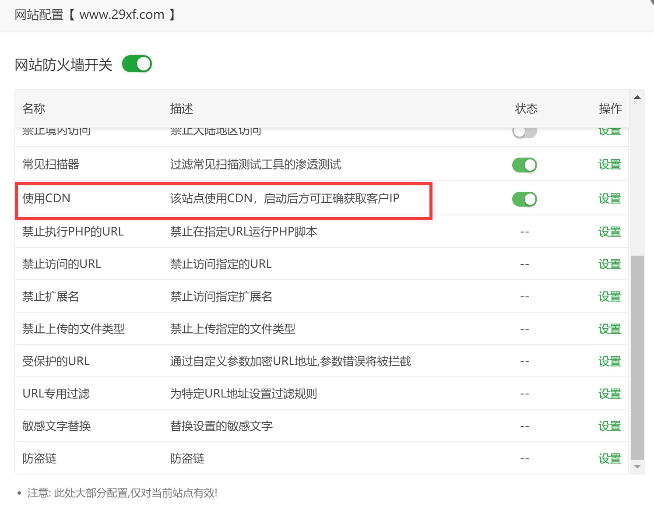
Task: Click the 状态 column header
Action: [526, 109]
